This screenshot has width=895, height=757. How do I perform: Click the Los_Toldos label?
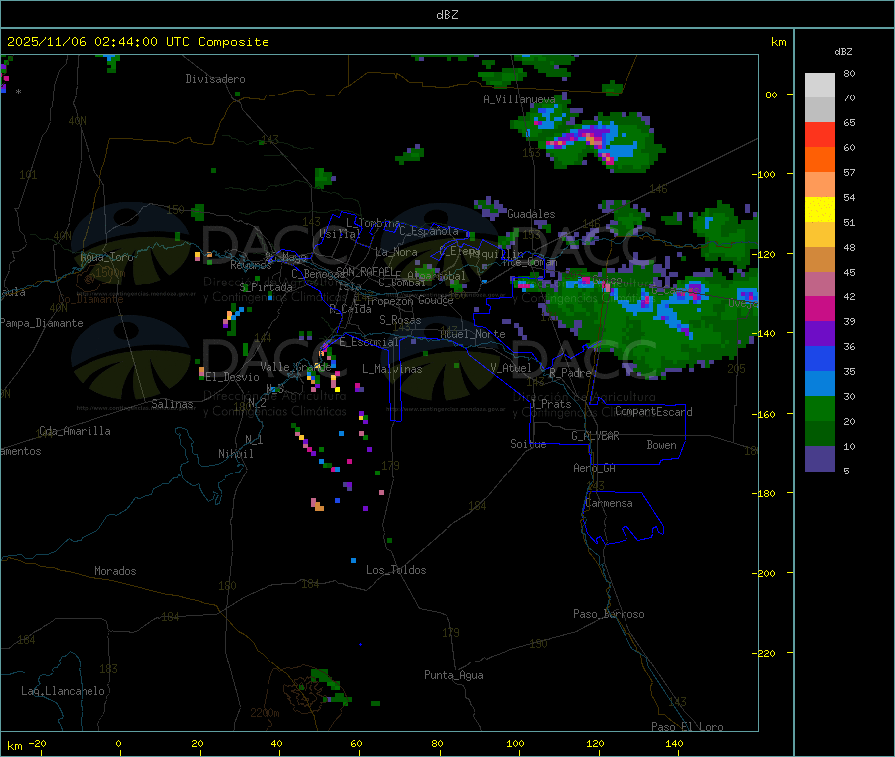[396, 570]
